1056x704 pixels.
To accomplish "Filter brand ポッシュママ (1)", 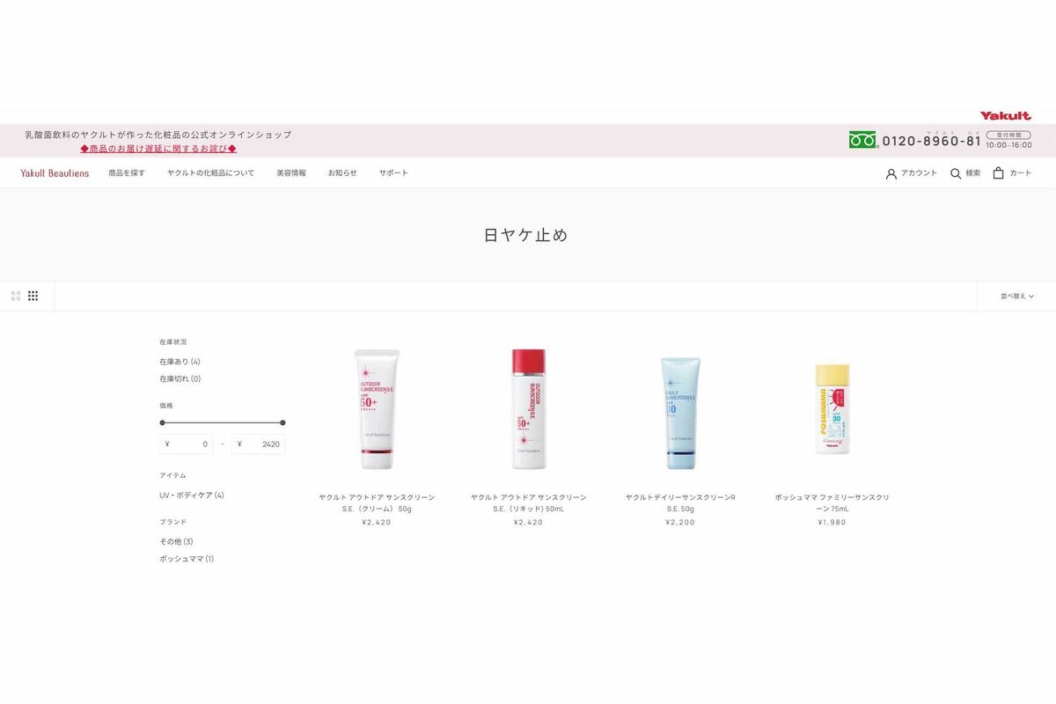I will pos(187,559).
